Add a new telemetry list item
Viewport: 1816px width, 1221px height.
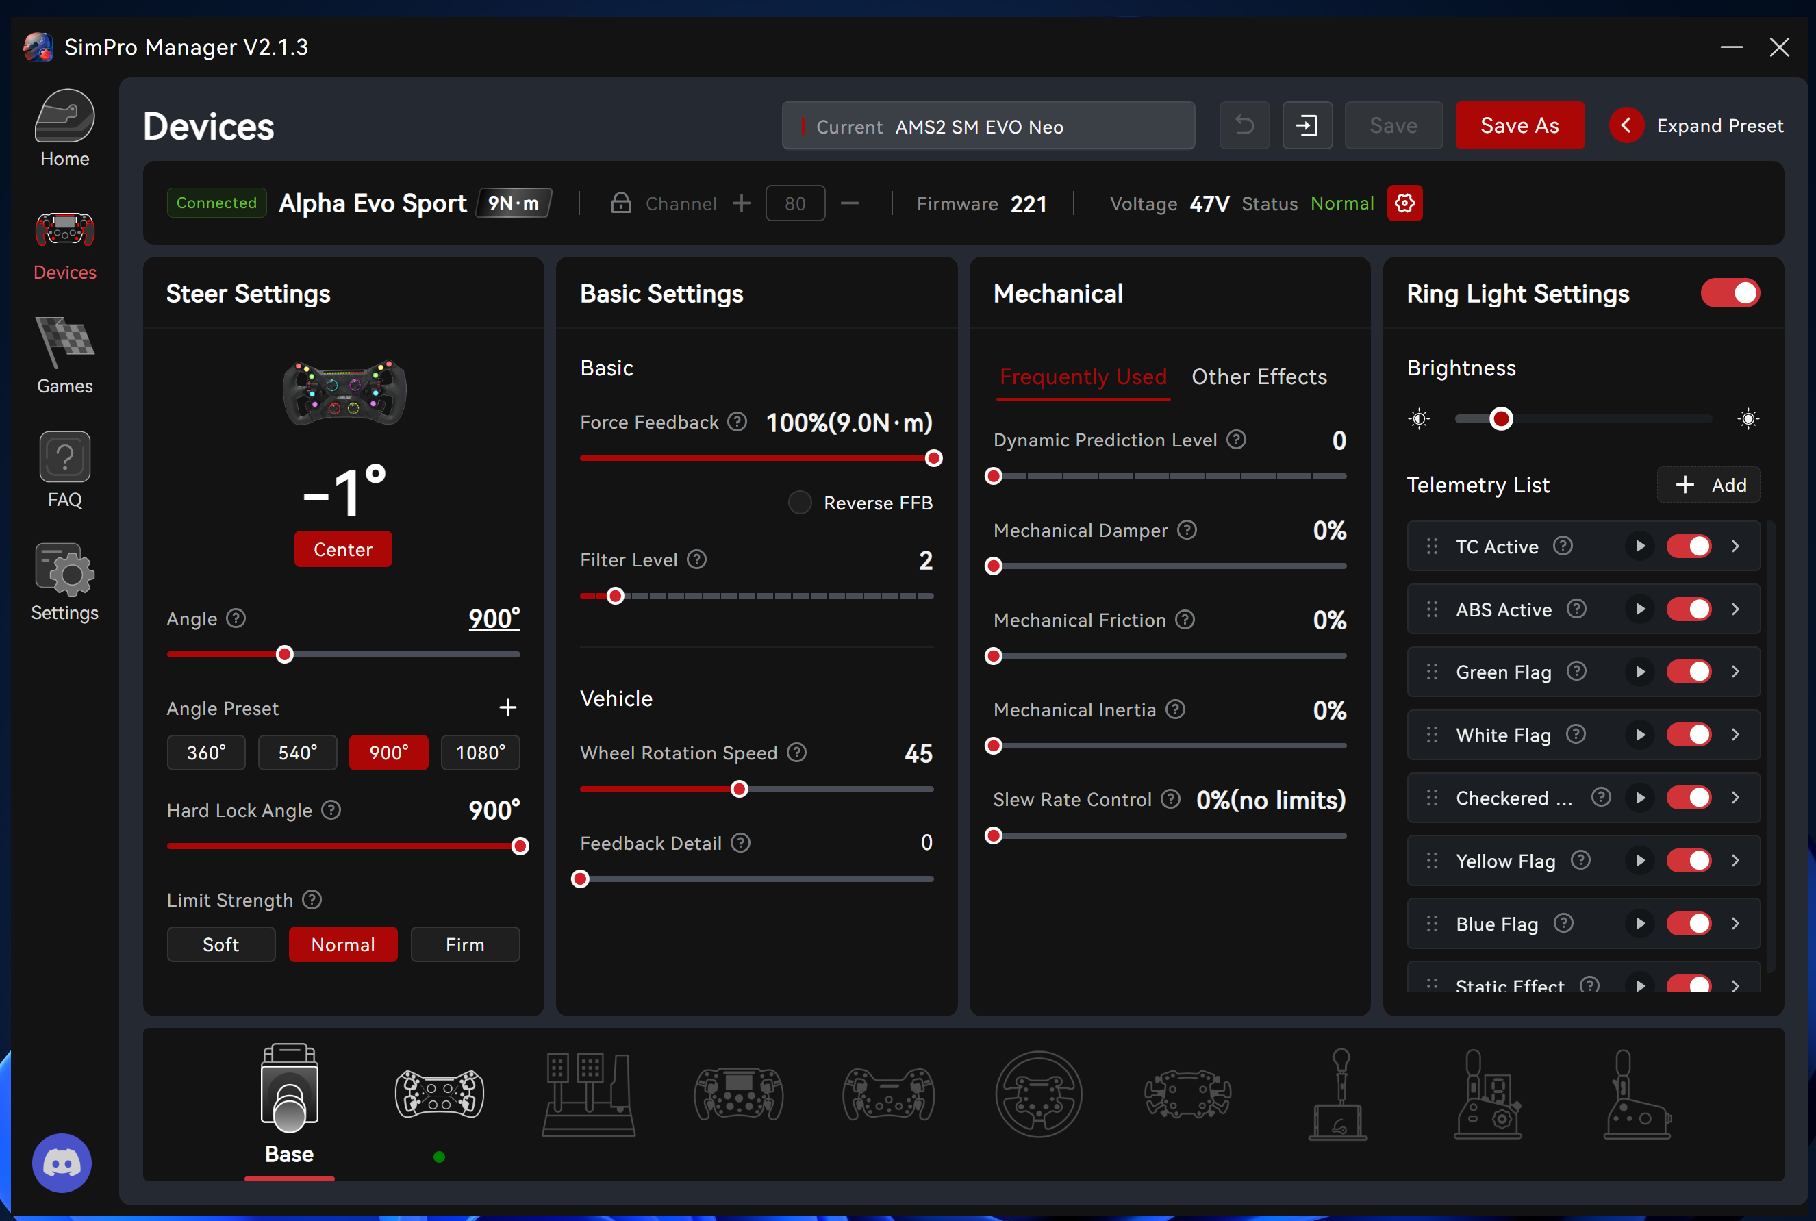point(1708,485)
